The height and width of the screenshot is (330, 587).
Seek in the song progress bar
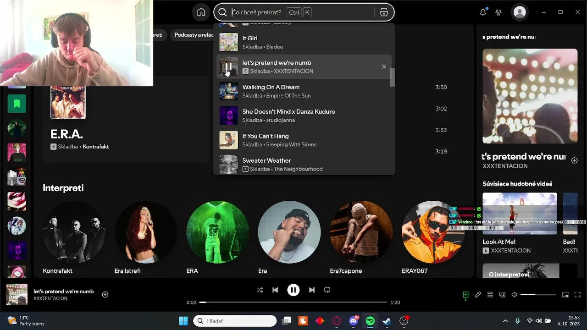pyautogui.click(x=293, y=302)
